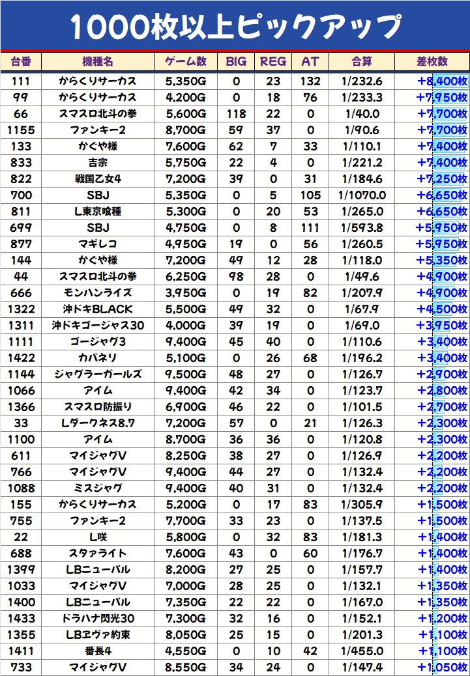The height and width of the screenshot is (676, 470).
Task: Click 戦国乙女4 machine name
Action: (98, 179)
